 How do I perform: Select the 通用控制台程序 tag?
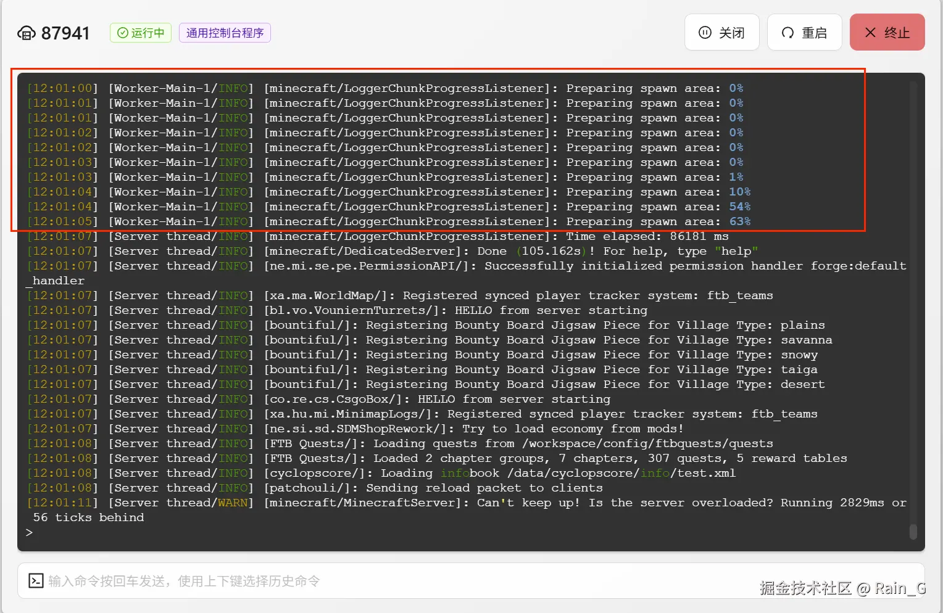[225, 33]
